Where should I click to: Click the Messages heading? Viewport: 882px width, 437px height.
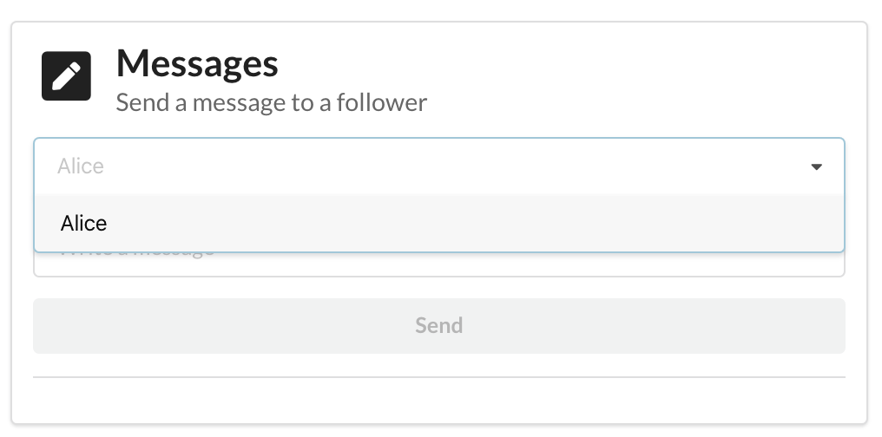pos(197,63)
